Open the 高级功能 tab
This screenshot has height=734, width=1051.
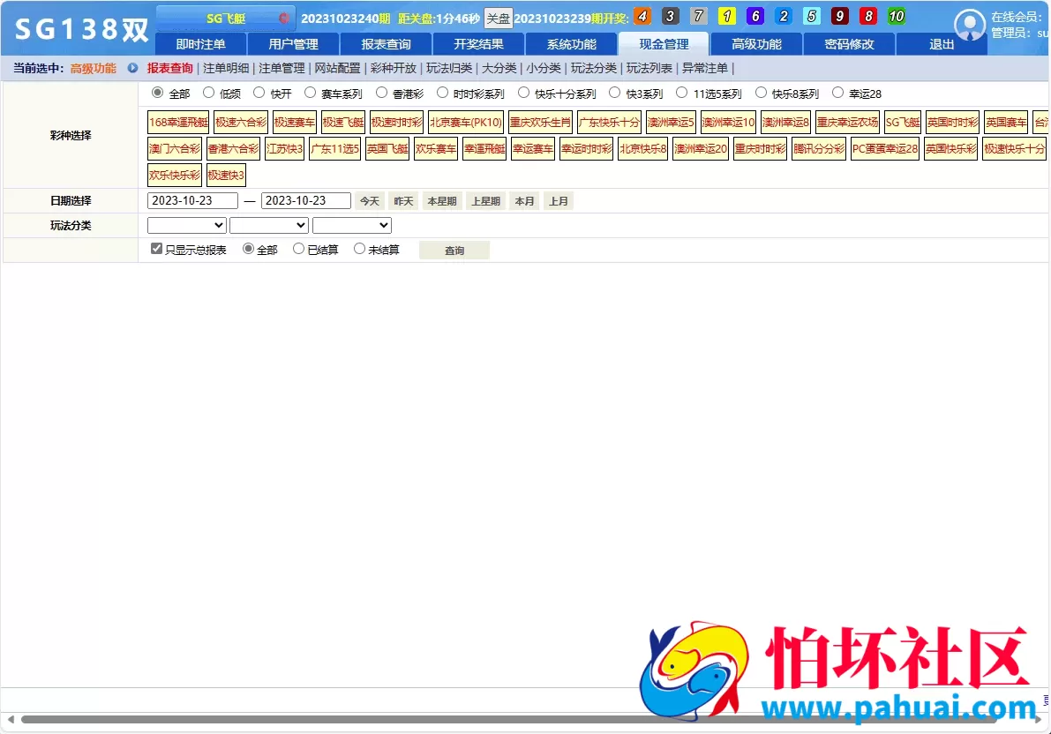point(757,44)
